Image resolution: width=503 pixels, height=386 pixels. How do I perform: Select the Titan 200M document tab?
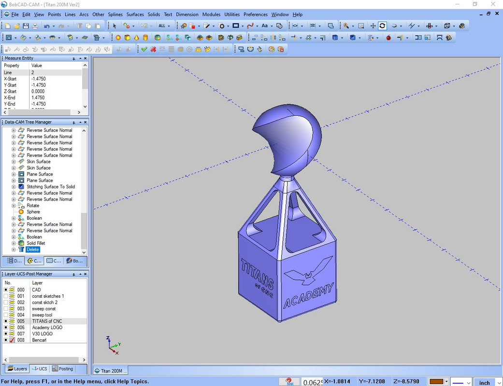click(111, 371)
